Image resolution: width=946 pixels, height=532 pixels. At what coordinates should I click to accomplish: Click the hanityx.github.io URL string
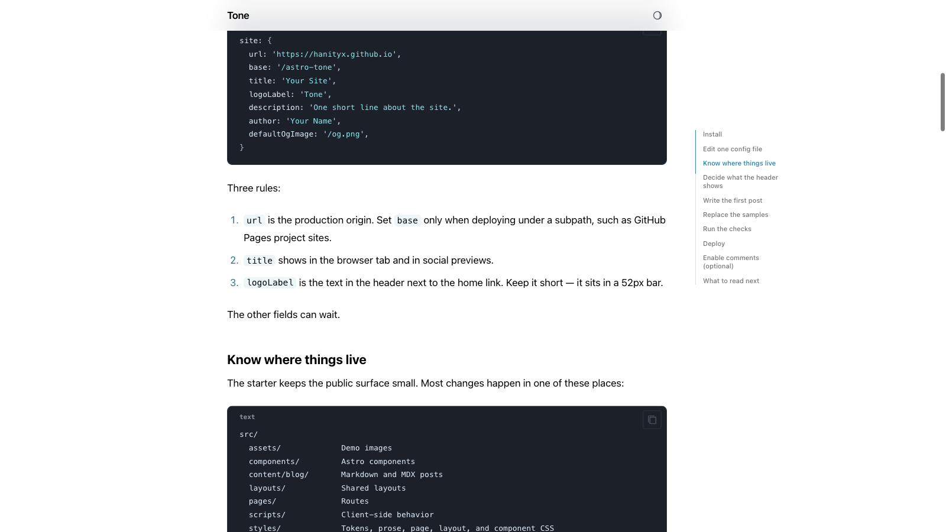click(334, 54)
